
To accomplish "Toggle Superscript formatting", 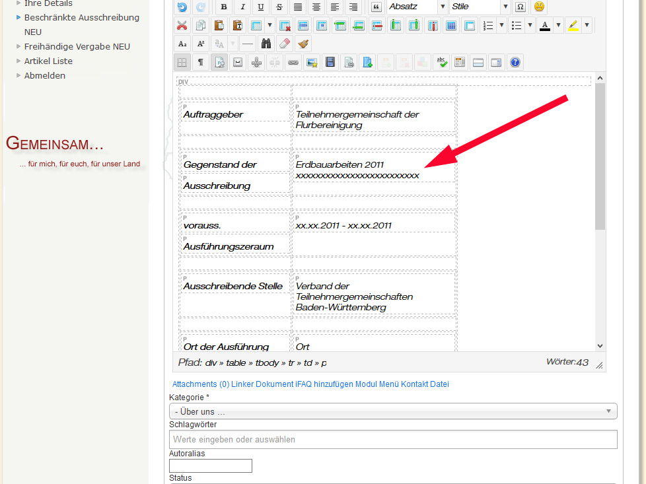I will click(x=201, y=44).
